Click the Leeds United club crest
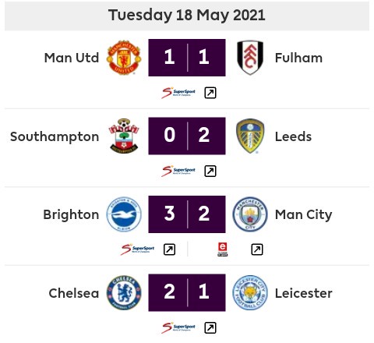 point(250,136)
